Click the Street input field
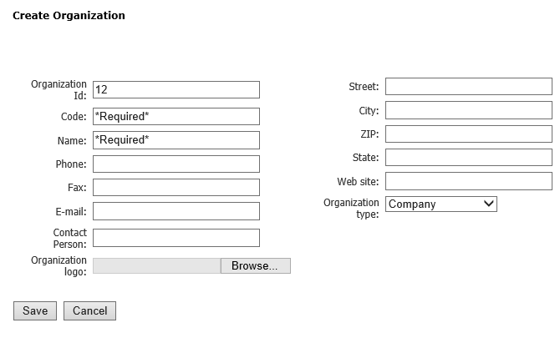 coord(468,87)
